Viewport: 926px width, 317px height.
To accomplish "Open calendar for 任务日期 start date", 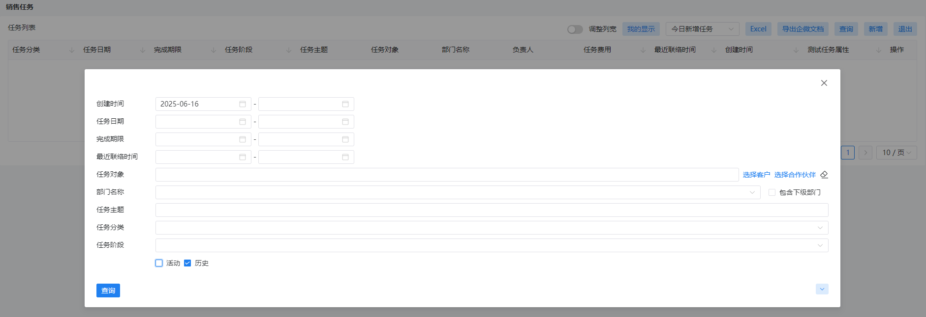I will pyautogui.click(x=243, y=122).
